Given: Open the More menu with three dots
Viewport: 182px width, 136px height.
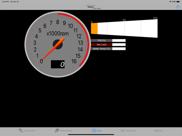Looking at the screenshot, I should pos(159,131).
